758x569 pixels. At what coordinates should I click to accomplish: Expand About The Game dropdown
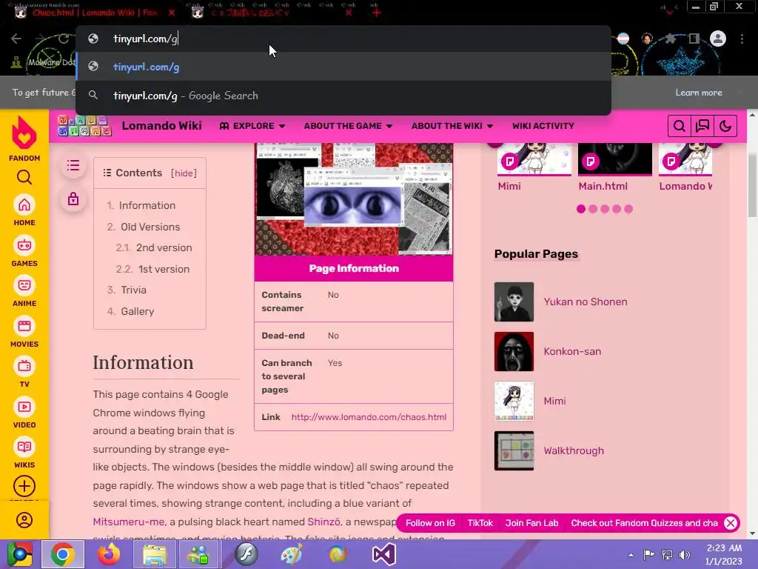348,126
